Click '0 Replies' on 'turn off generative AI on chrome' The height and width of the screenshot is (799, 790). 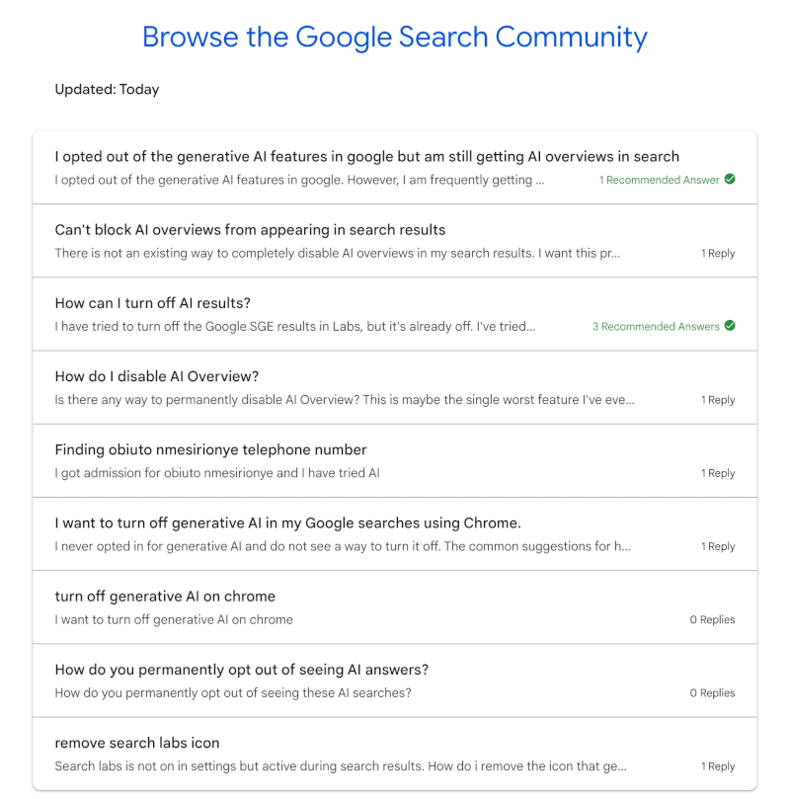tap(712, 620)
